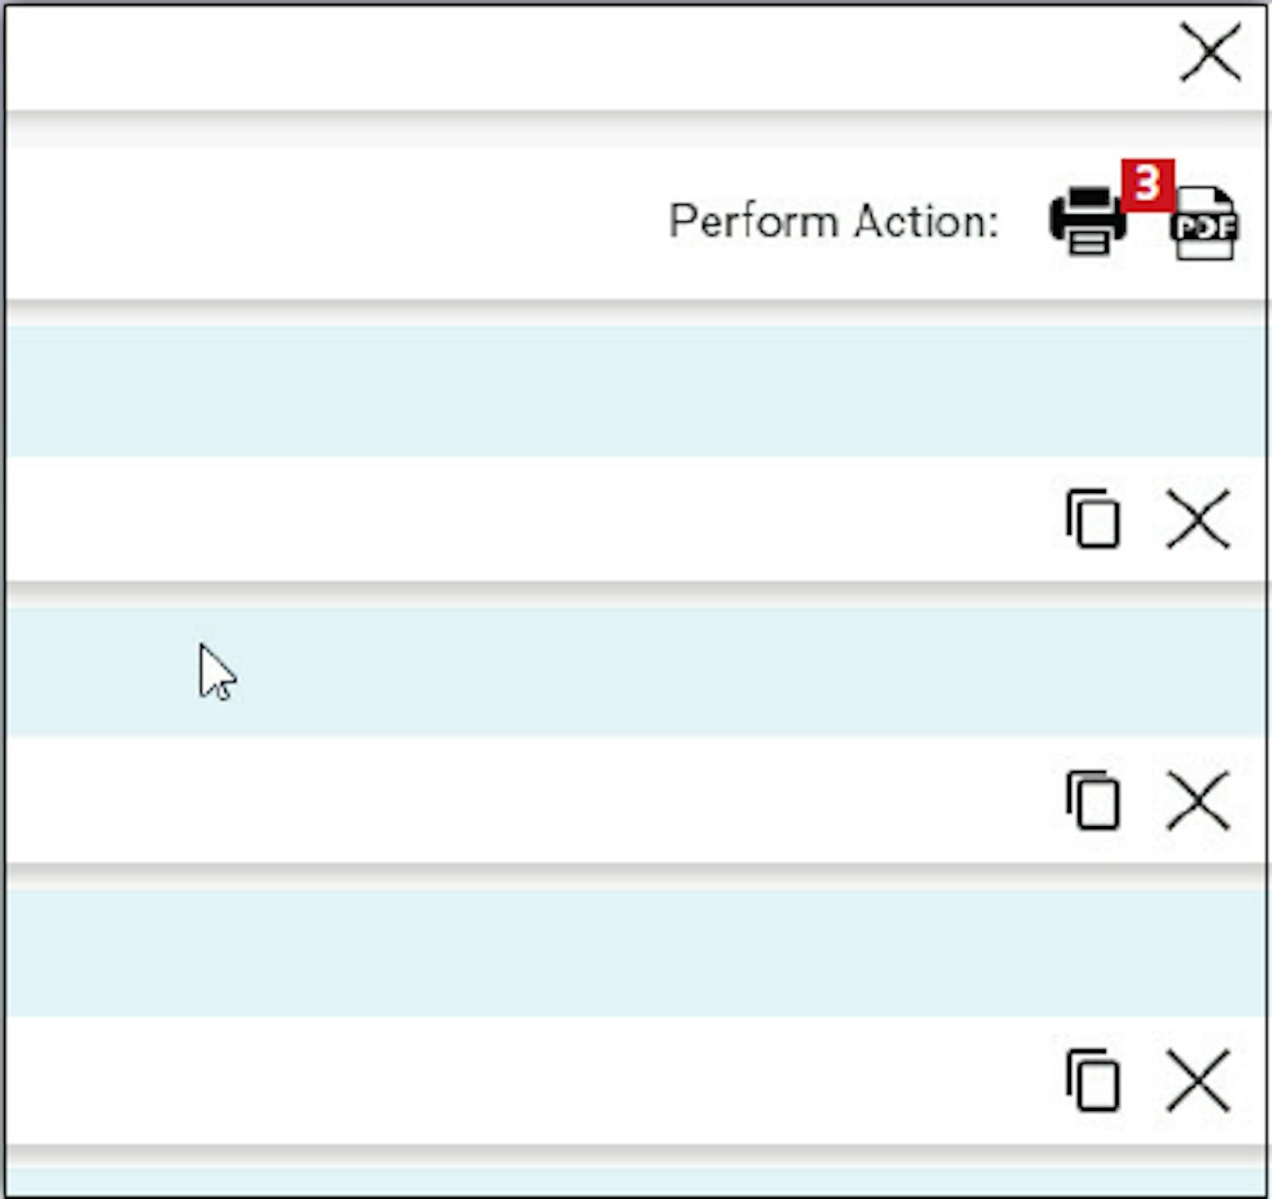Click the white row beneath the second blue band
The image size is (1272, 1199).
pos(509,800)
